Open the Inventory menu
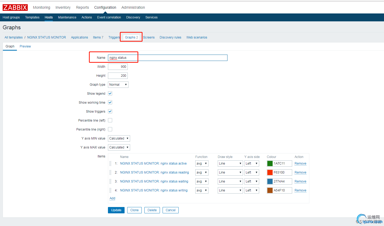 pos(63,7)
